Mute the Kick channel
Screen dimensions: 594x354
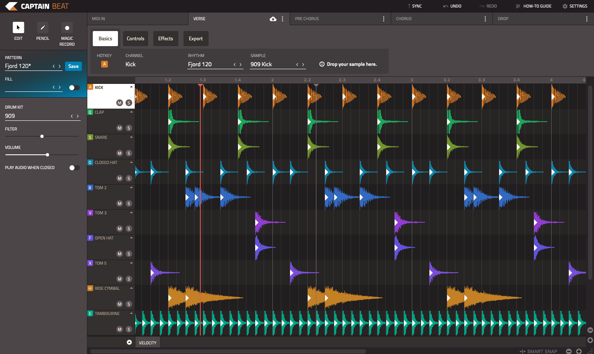pos(120,103)
